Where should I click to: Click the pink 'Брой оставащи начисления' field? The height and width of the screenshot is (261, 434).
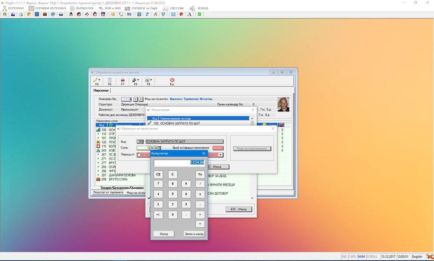[218, 148]
